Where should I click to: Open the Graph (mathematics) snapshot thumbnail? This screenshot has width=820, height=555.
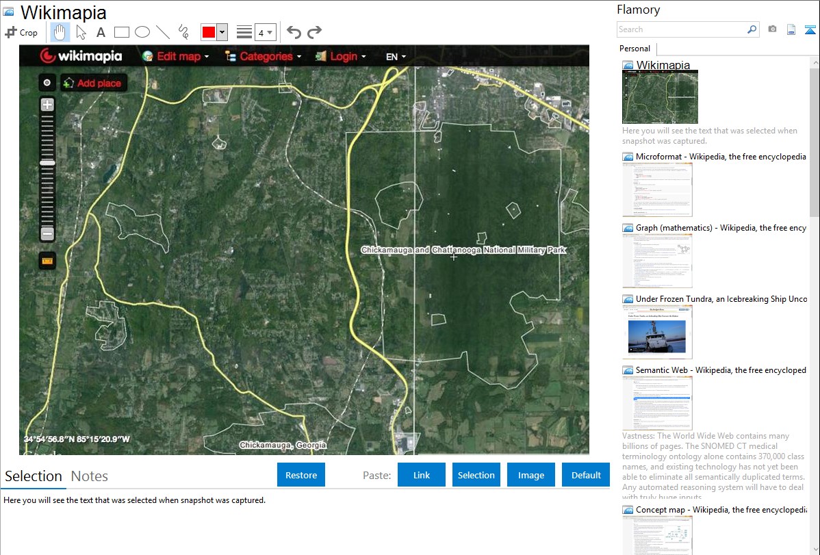click(657, 261)
